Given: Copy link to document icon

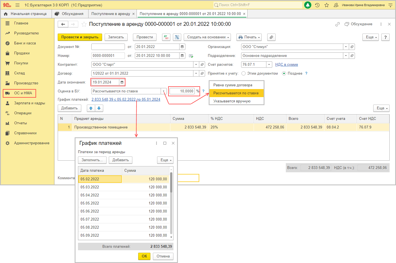Looking at the screenshot, I should pos(337,24).
